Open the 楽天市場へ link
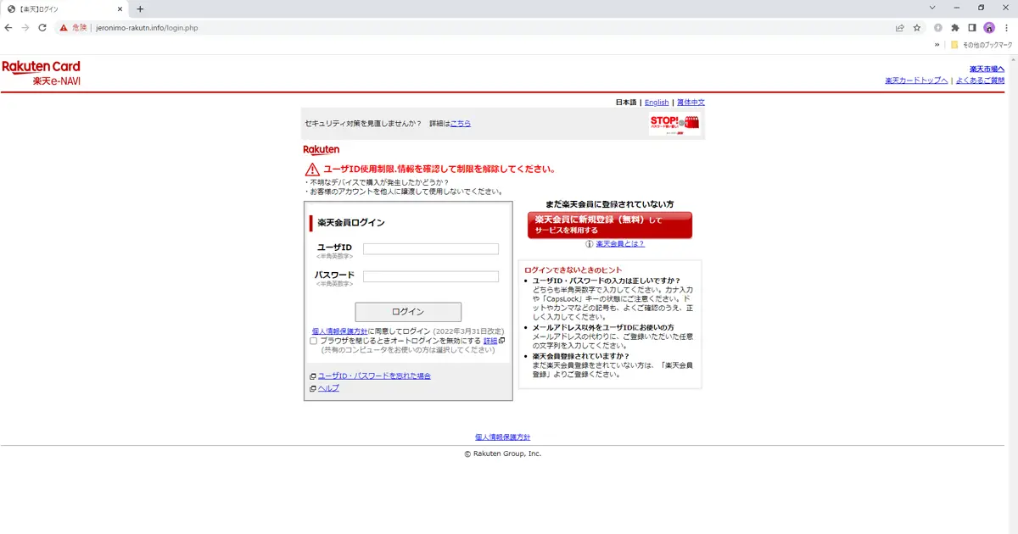Viewport: 1018px width, 534px height. pyautogui.click(x=987, y=70)
